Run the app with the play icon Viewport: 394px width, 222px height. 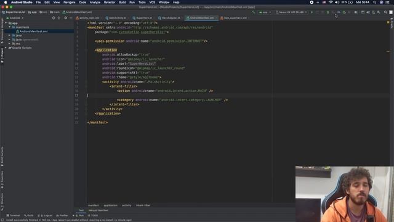click(312, 12)
